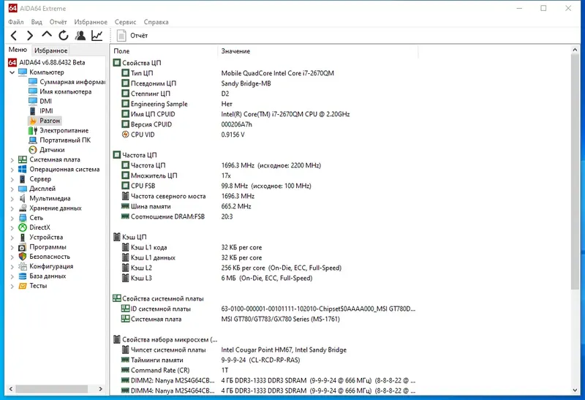Click the vertical scrollbar in the details pane
The width and height of the screenshot is (585, 400).
[x=575, y=172]
